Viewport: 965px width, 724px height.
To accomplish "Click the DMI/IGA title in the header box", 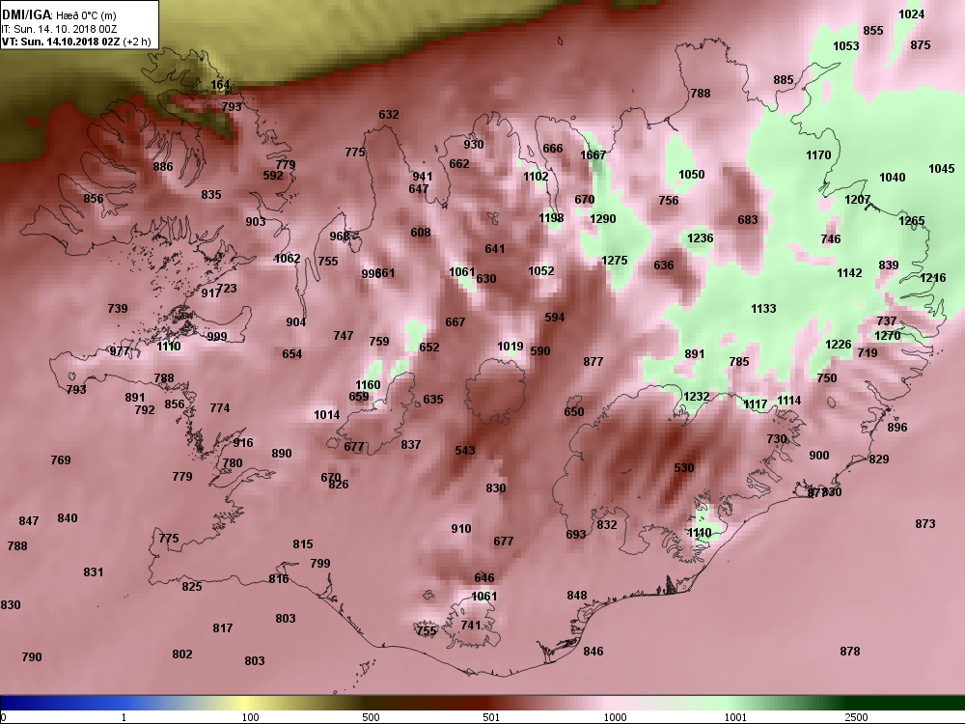I will 28,15.
